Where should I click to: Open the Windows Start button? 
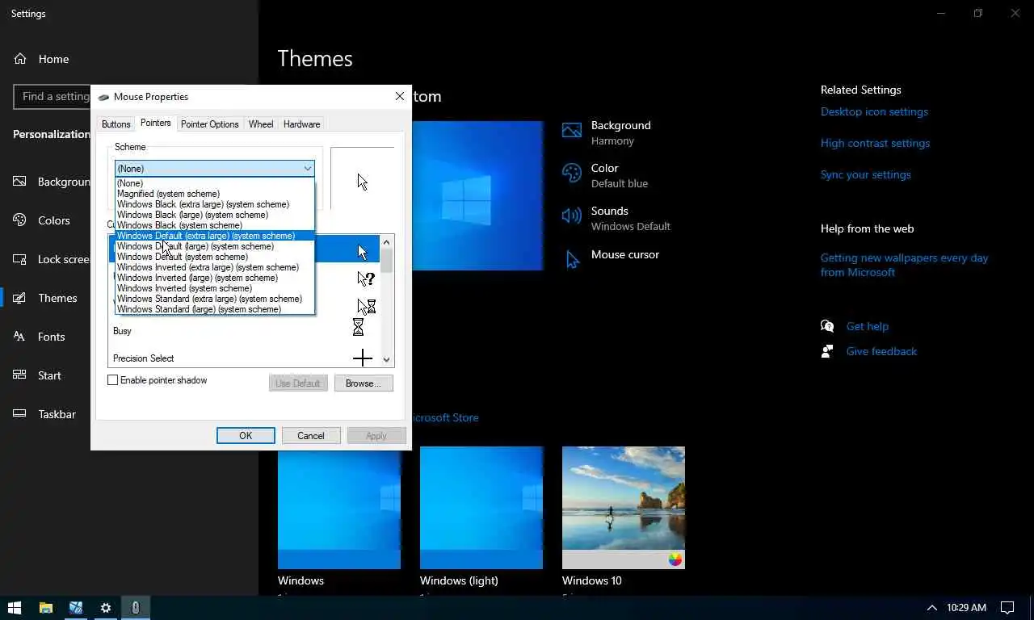15,608
